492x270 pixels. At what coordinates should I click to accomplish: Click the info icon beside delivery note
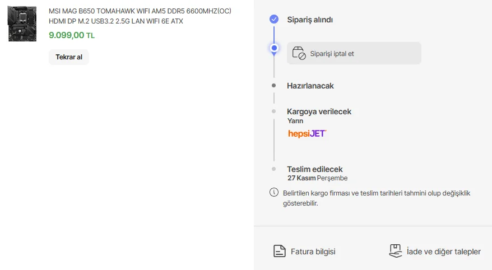click(x=274, y=192)
